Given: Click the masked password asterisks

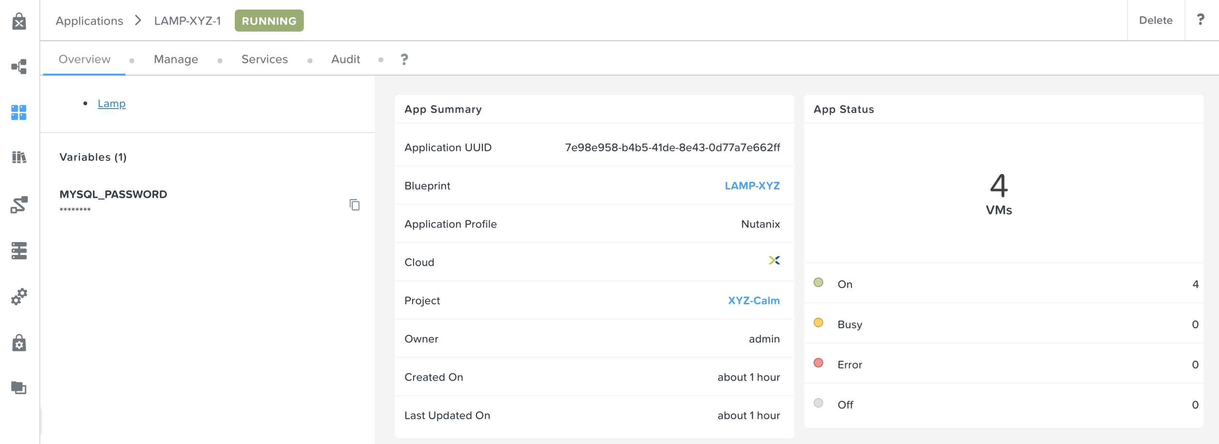Looking at the screenshot, I should click(75, 210).
